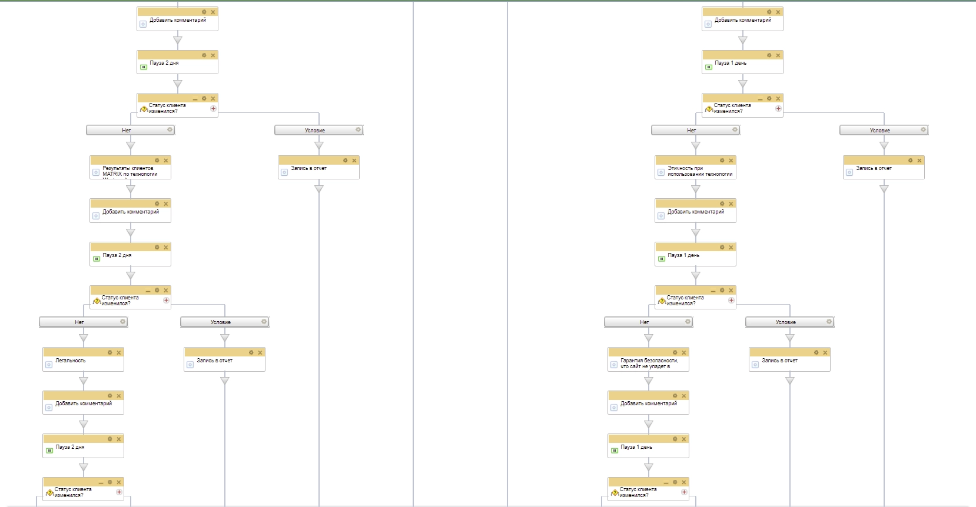Add branch to bottom-right 'Статус клиента изменился?'
The height and width of the screenshot is (507, 976).
click(x=684, y=492)
